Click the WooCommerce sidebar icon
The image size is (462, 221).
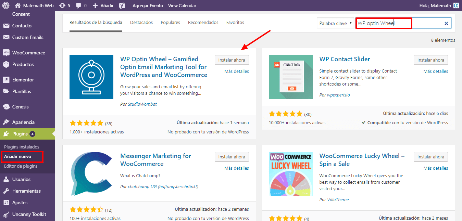click(x=6, y=53)
